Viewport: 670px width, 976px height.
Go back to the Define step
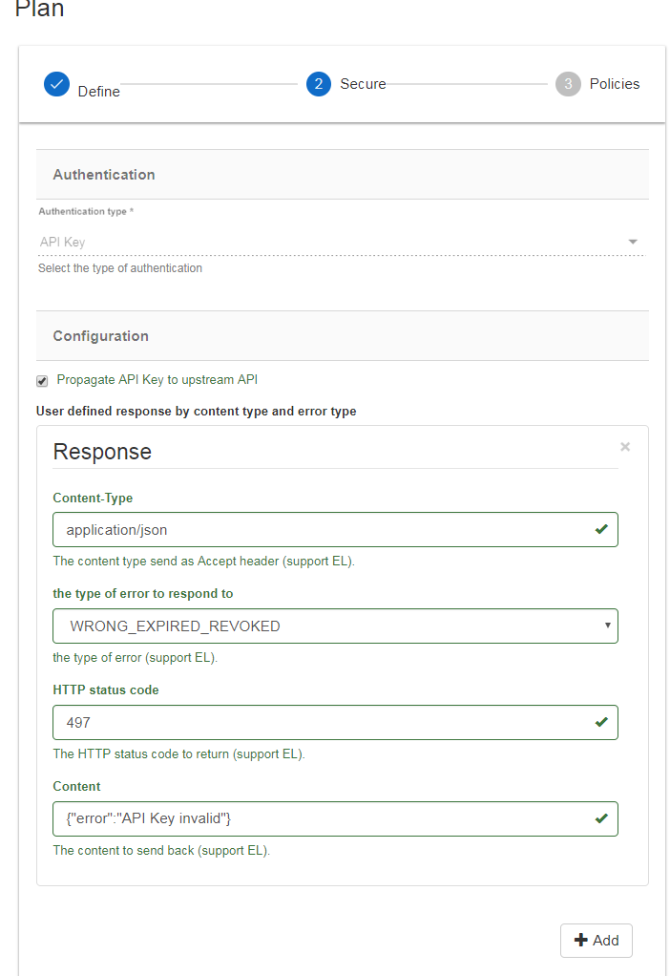(99, 91)
